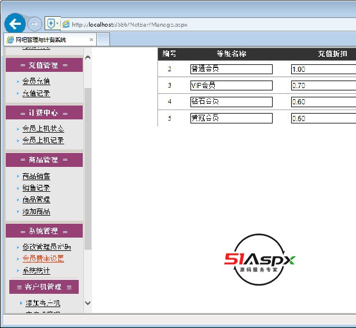Click the 1.00 discount field
356x328 pixels.
pyautogui.click(x=324, y=69)
